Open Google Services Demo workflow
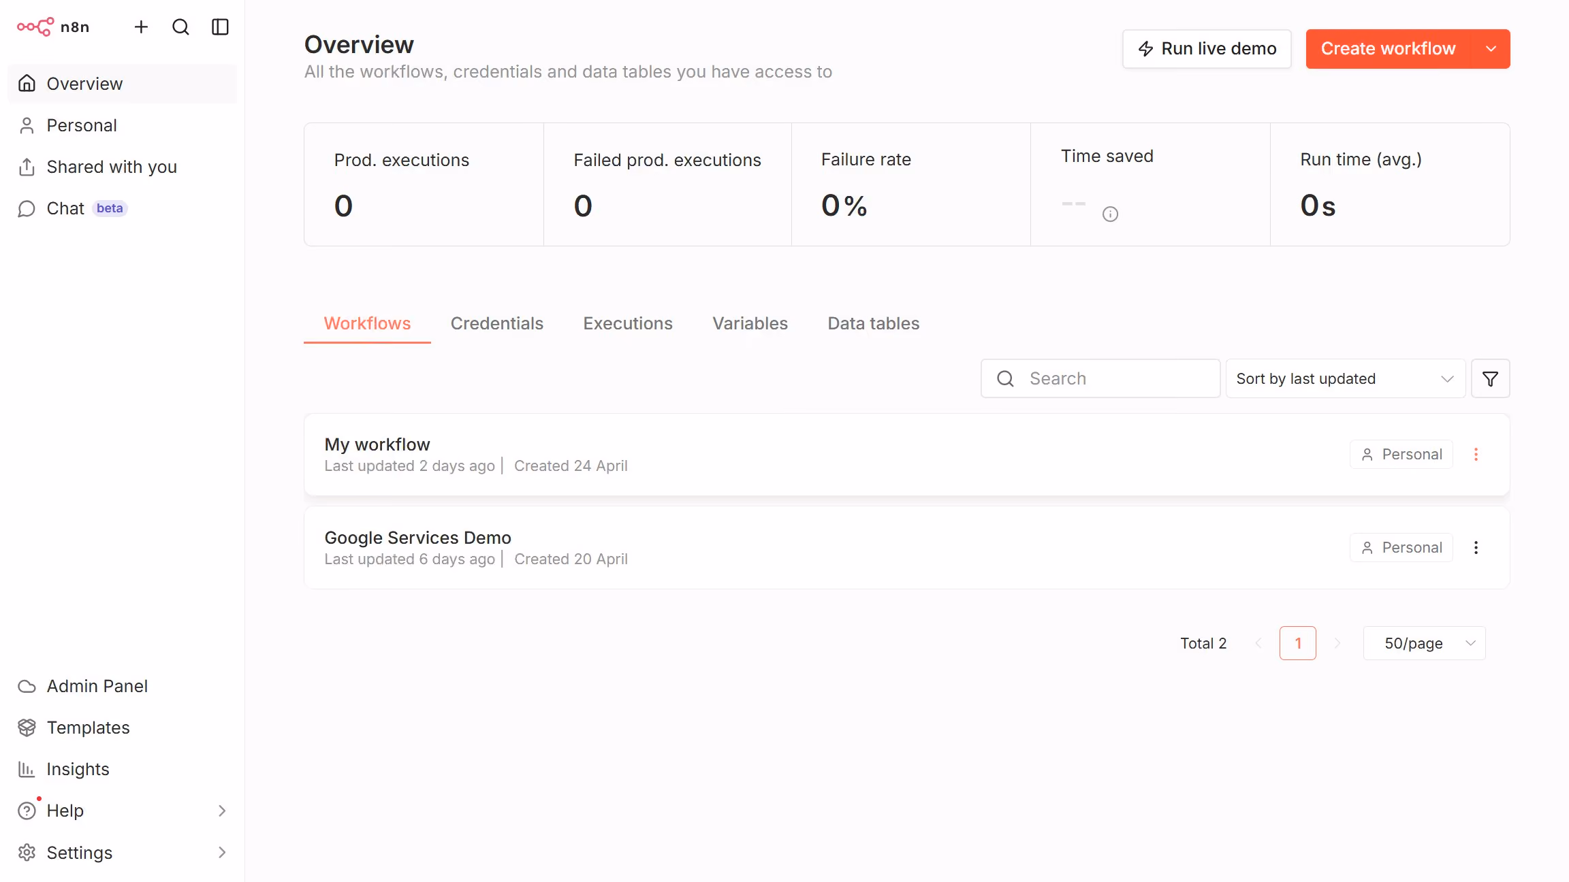This screenshot has height=882, width=1569. (x=907, y=548)
